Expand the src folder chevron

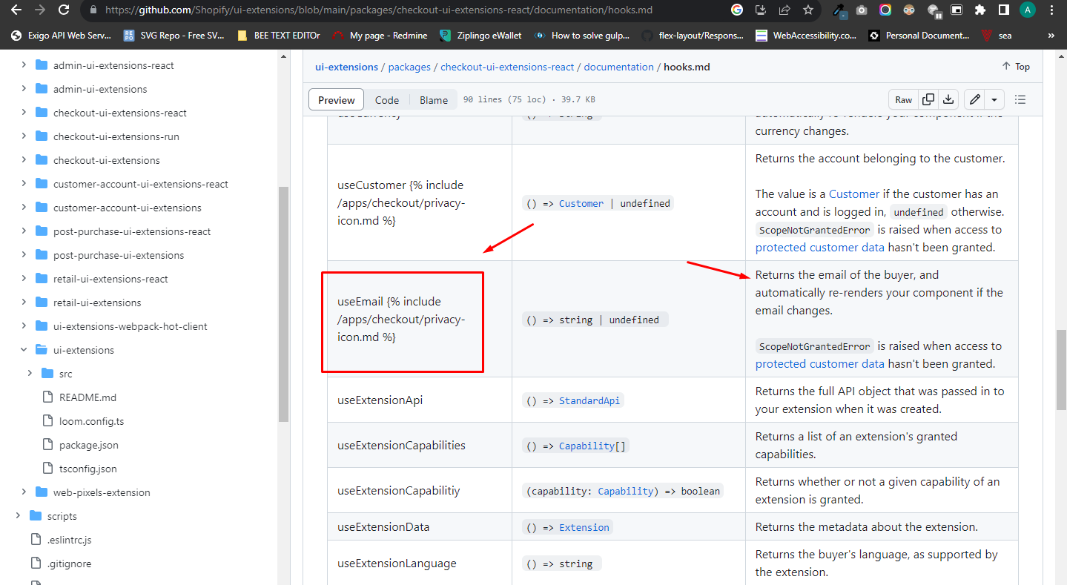(30, 374)
